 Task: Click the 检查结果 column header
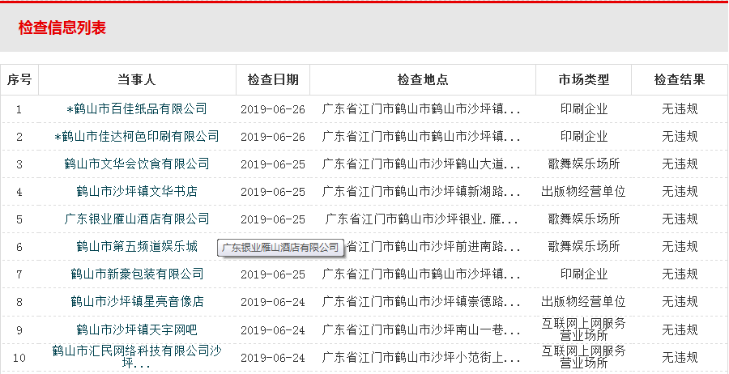tap(680, 79)
